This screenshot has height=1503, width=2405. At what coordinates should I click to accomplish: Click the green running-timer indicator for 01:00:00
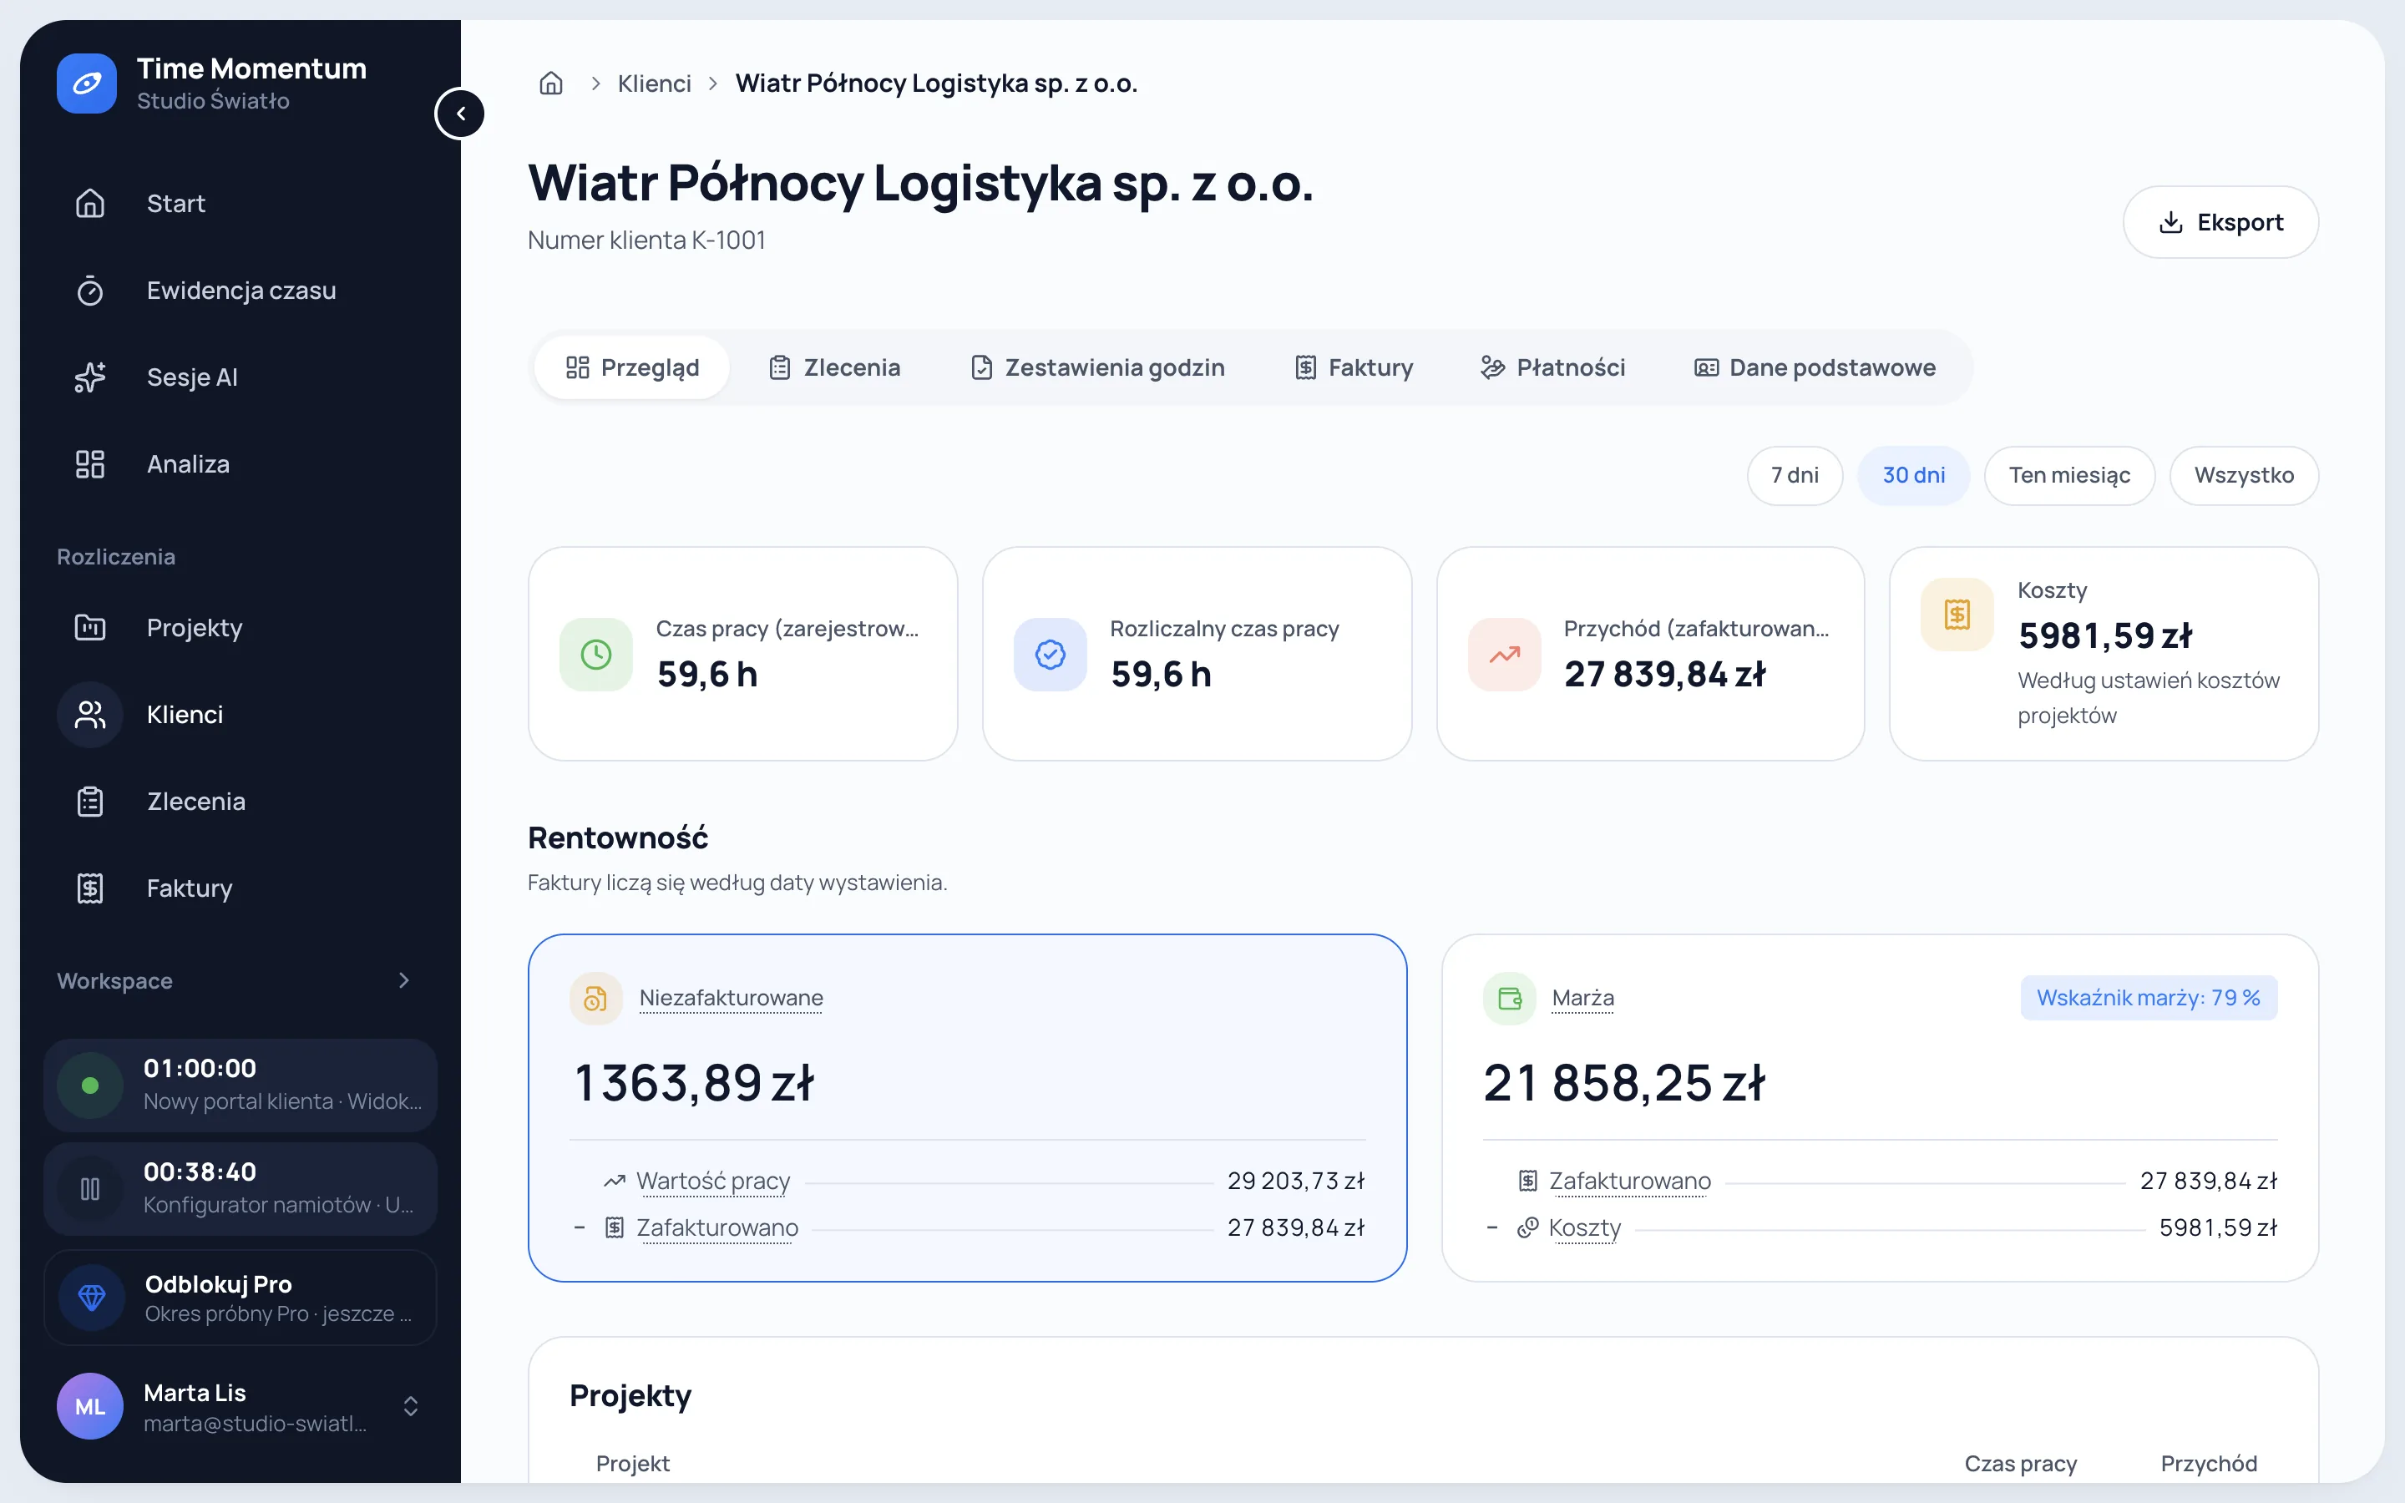pyautogui.click(x=89, y=1085)
